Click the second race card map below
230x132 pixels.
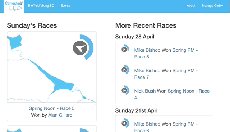[x=52, y=129]
